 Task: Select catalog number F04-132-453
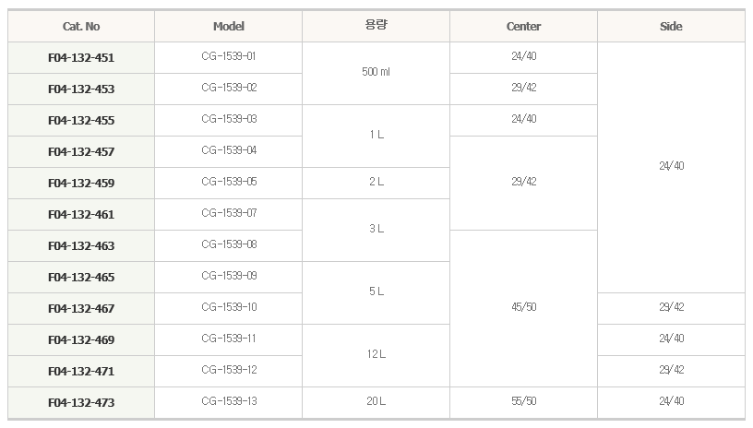coord(81,89)
